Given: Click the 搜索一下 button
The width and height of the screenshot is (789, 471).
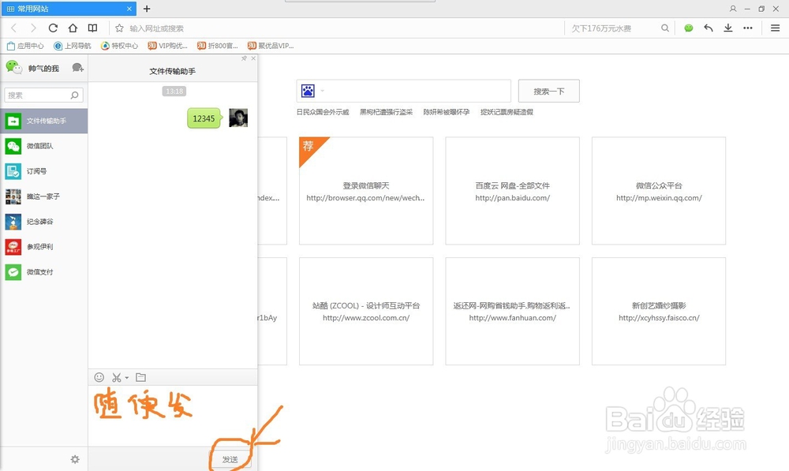Looking at the screenshot, I should [x=549, y=91].
